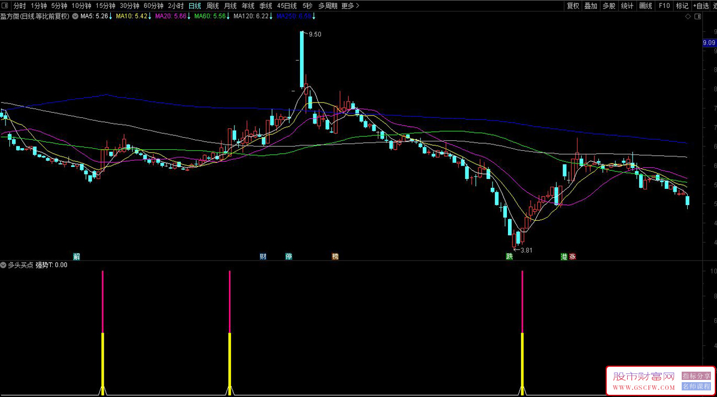
Task: Open the 统计 statistics tool
Action: [x=627, y=6]
